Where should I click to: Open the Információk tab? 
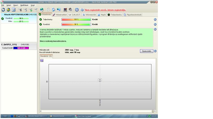coord(89,15)
